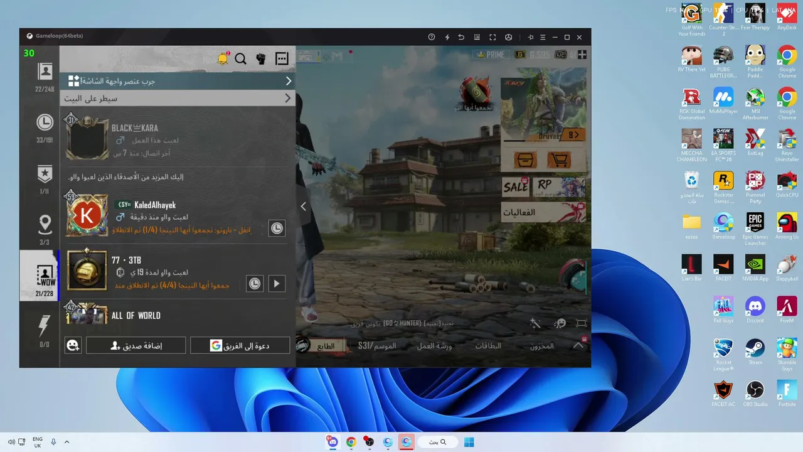Viewport: 803px width, 452px height.
Task: Click the emote face icon in lobby
Action: tap(560, 323)
